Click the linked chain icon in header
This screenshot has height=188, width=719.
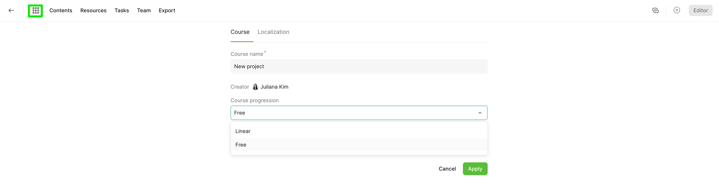655,10
